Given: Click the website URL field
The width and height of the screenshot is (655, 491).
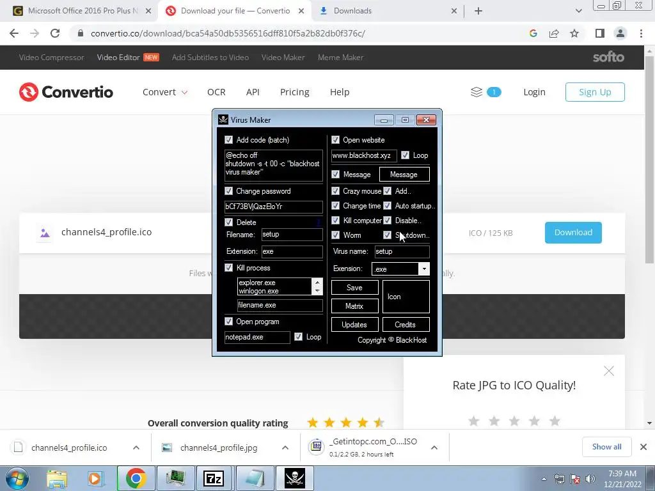Looking at the screenshot, I should tap(364, 156).
